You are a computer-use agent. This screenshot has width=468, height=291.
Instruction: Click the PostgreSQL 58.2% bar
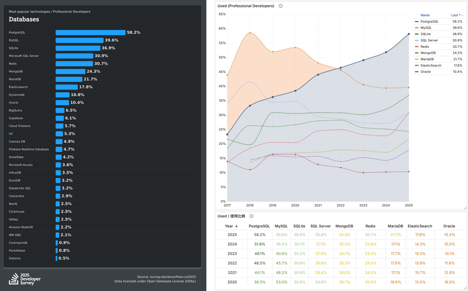tap(91, 33)
